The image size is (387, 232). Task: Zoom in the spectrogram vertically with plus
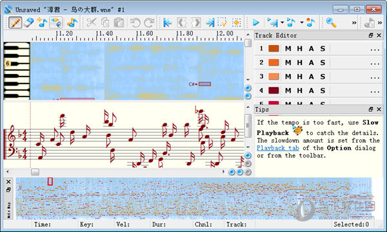point(248,88)
